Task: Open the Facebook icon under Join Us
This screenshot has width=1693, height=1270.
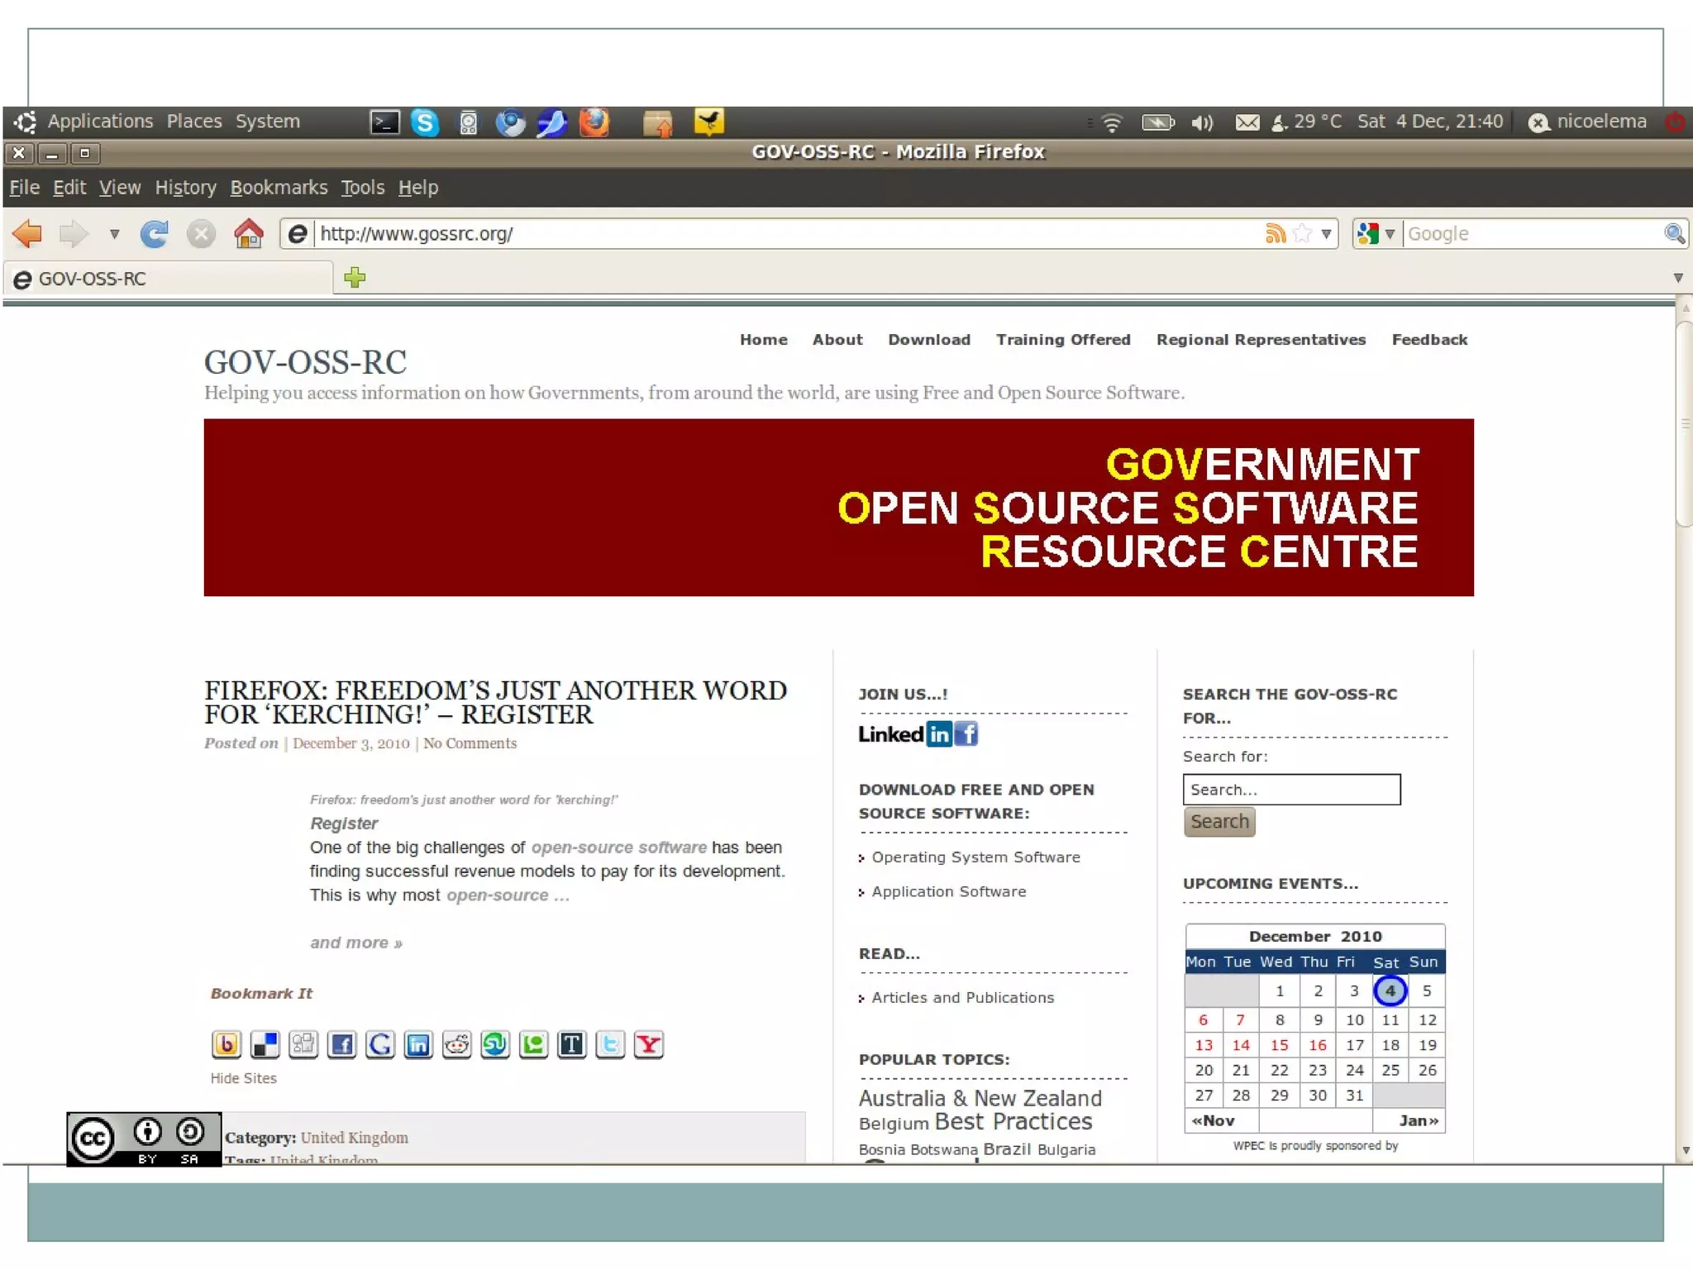Action: (966, 734)
